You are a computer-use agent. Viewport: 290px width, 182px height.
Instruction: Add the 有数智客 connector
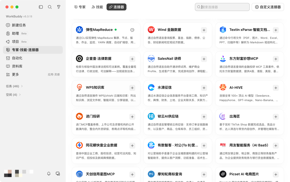pyautogui.click(x=204, y=145)
